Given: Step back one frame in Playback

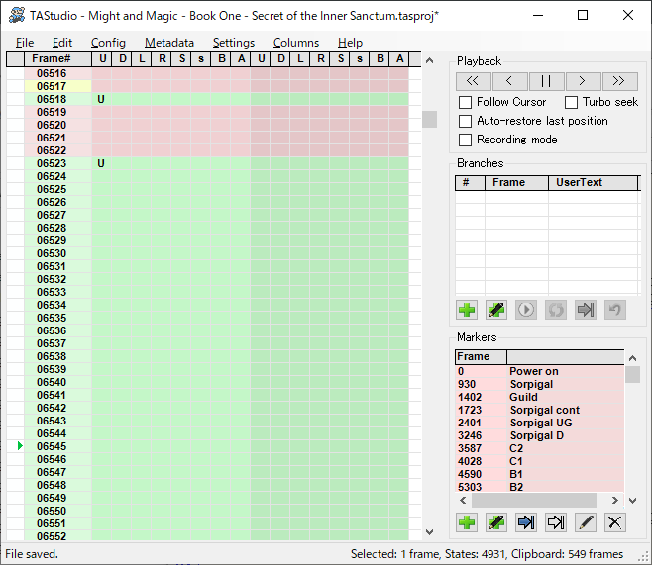Looking at the screenshot, I should click(509, 81).
